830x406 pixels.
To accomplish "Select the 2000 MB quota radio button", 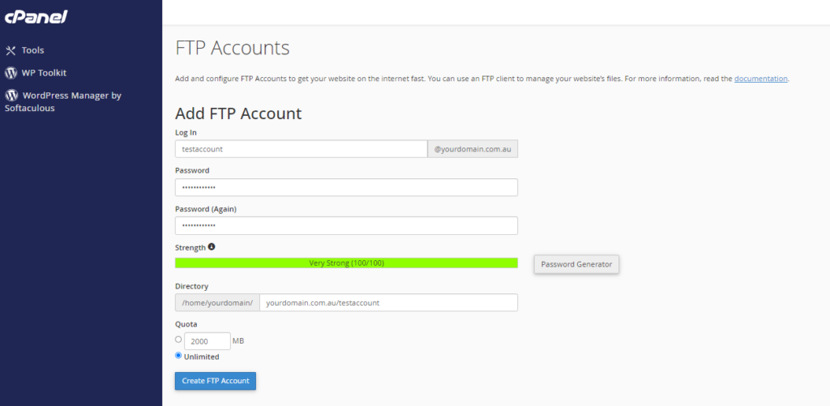I will tap(178, 340).
